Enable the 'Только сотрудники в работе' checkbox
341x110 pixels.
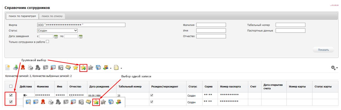pyautogui.click(x=48, y=41)
